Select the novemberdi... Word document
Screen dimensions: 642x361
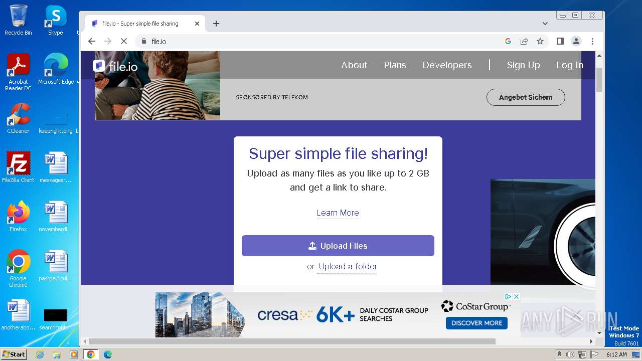tap(56, 217)
